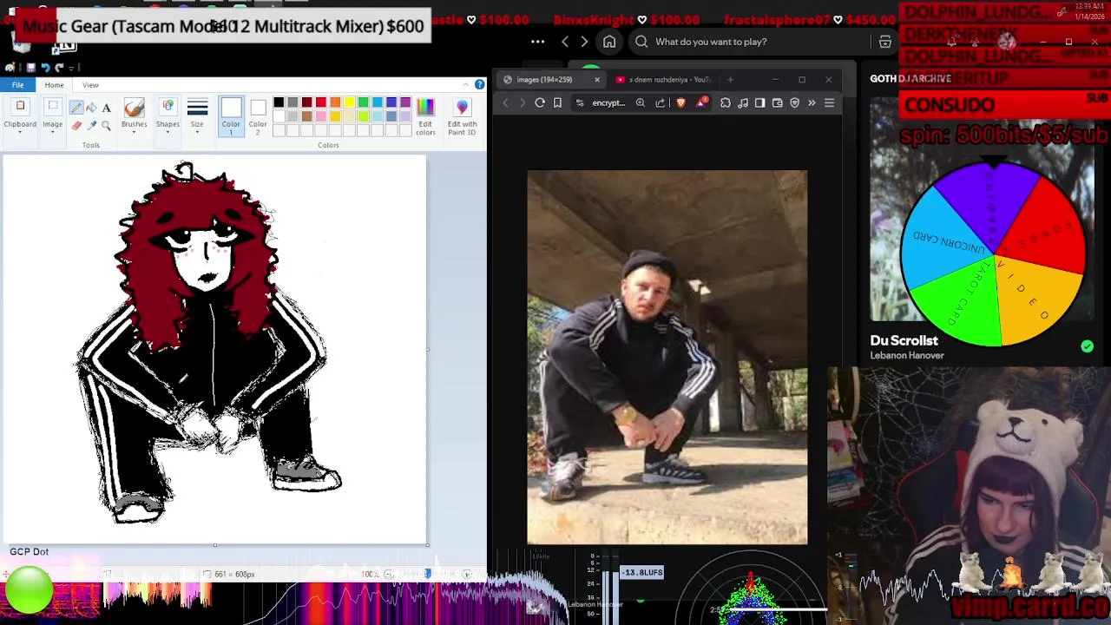Click the zoom magnifier icon in address bar
This screenshot has height=625, width=1111.
(x=641, y=102)
